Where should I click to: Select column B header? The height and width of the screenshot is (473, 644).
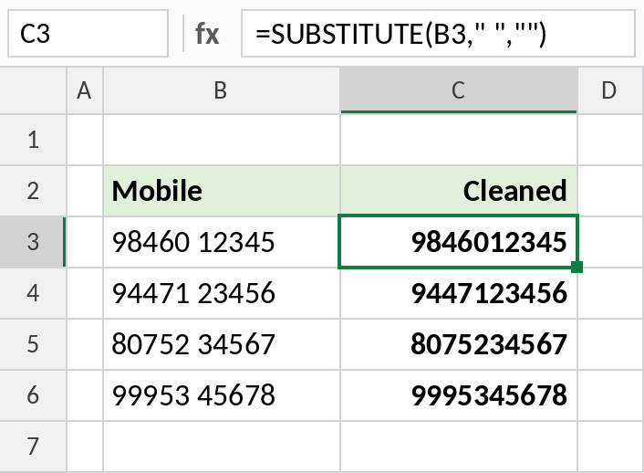[x=222, y=90]
